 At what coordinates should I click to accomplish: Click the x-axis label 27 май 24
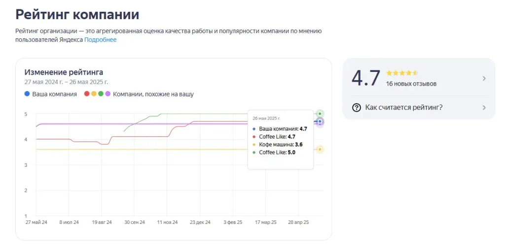coord(36,222)
